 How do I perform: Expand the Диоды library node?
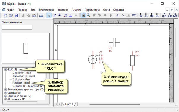coord(5,93)
